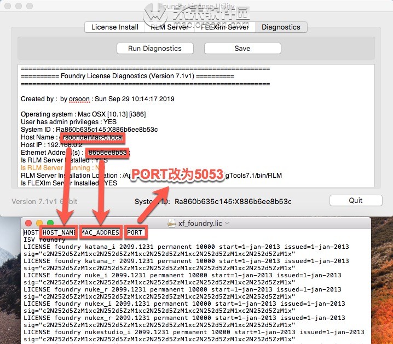Screen dimensions: 393x344
Task: Click the Host IP line in diagnostics
Action: point(51,145)
